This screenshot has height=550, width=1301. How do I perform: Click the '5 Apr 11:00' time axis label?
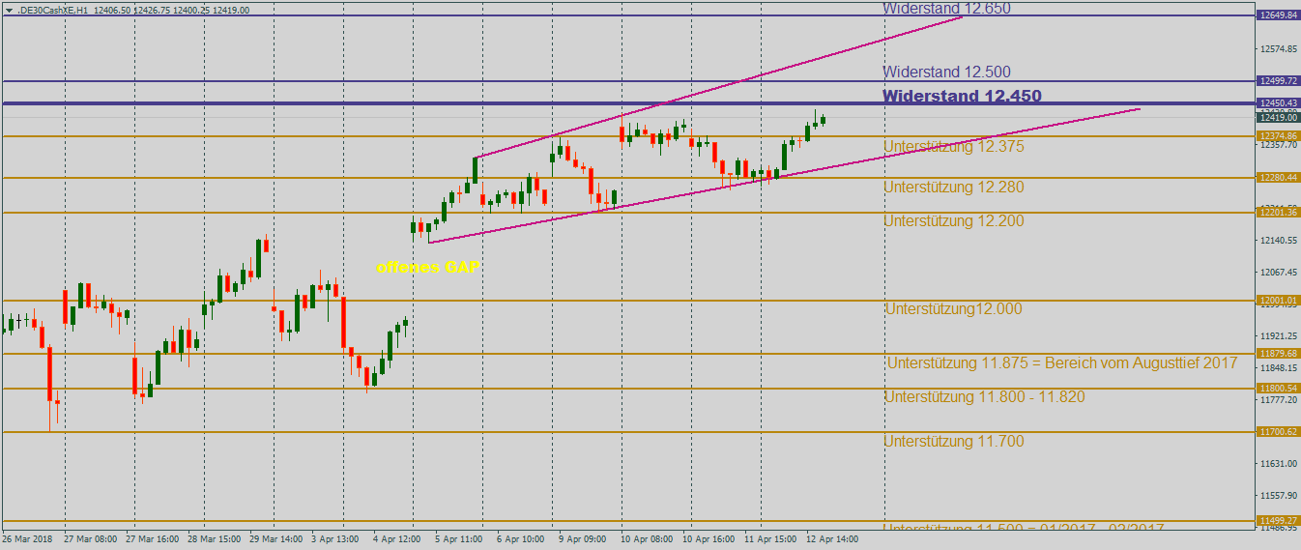pyautogui.click(x=459, y=538)
